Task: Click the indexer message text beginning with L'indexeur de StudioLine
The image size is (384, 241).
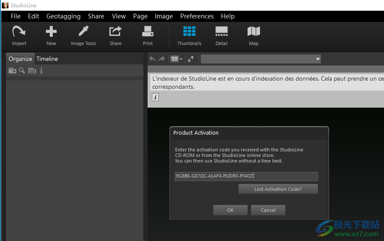Action: pos(268,83)
